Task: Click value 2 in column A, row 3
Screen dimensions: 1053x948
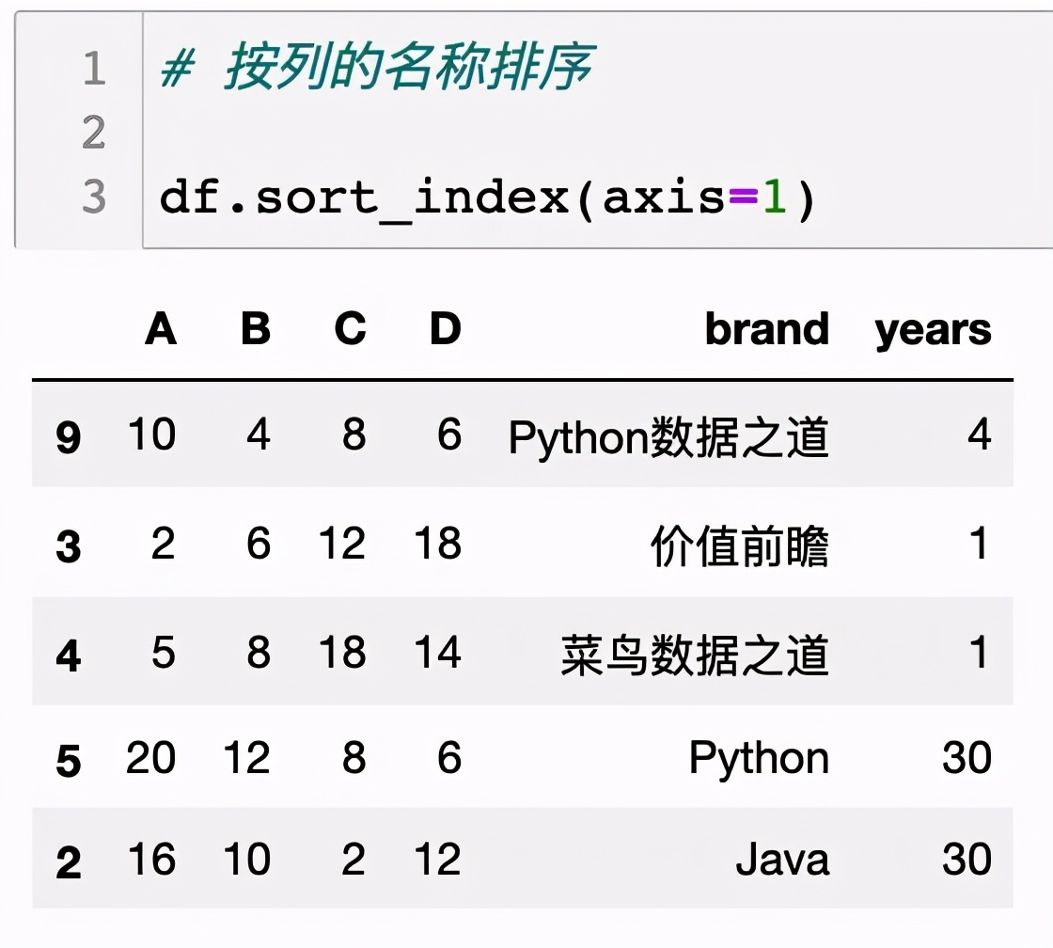Action: [x=164, y=543]
